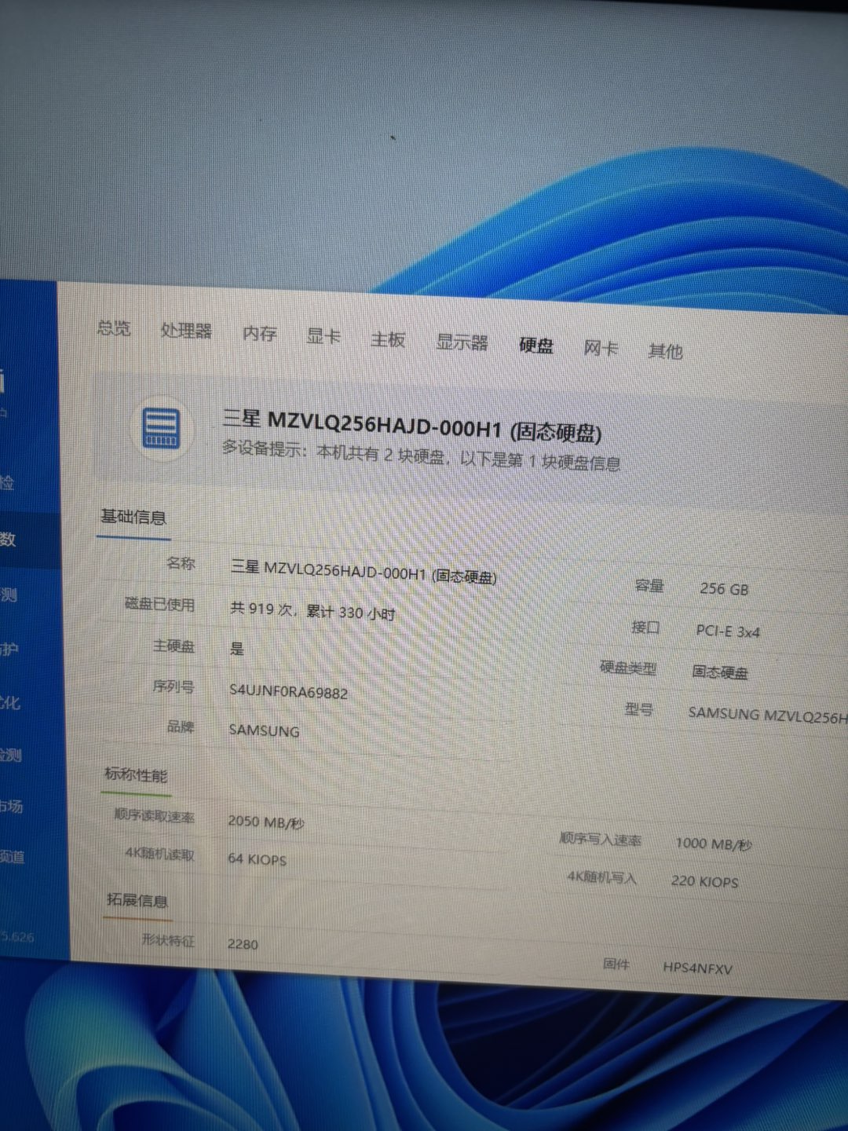
Task: Open the 主板 tab
Action: [388, 339]
